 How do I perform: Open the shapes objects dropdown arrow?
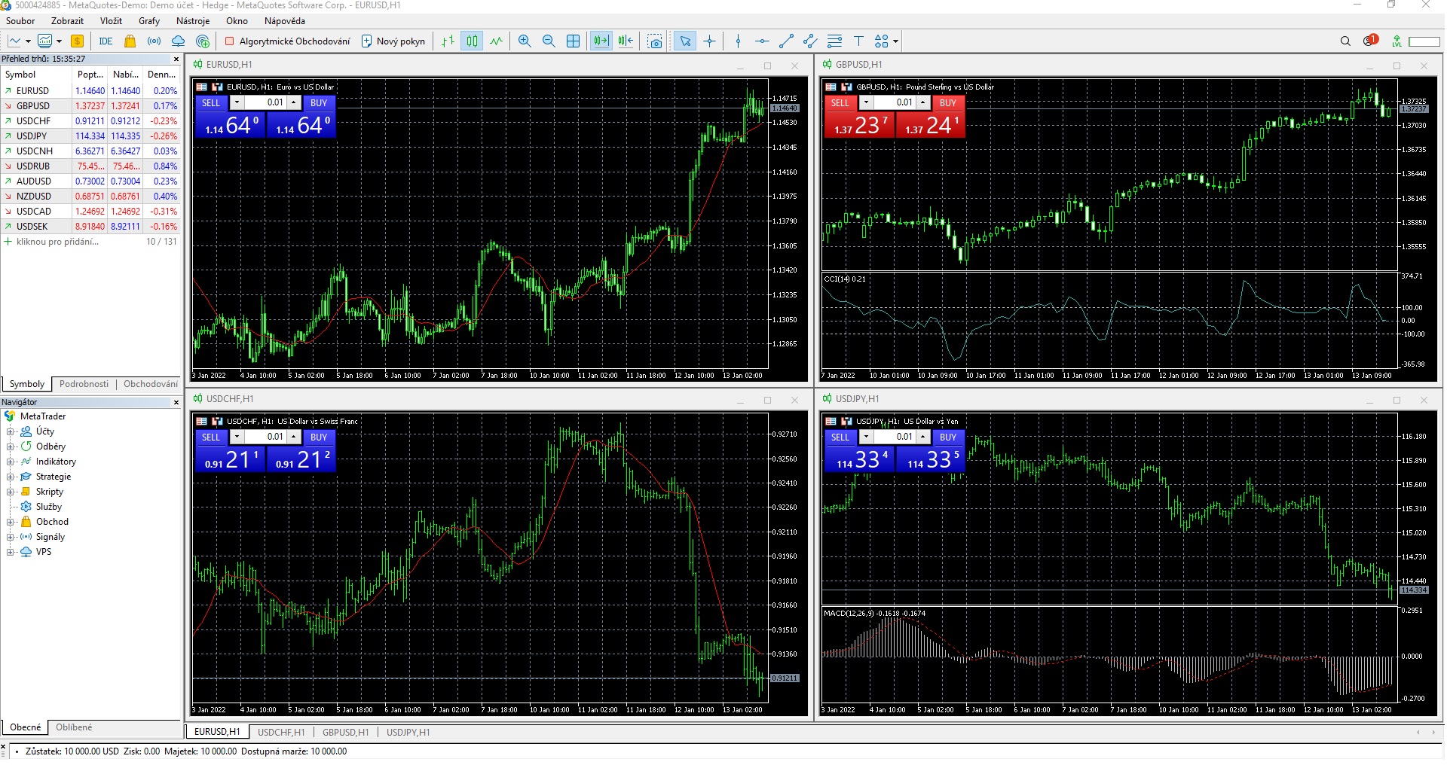895,41
